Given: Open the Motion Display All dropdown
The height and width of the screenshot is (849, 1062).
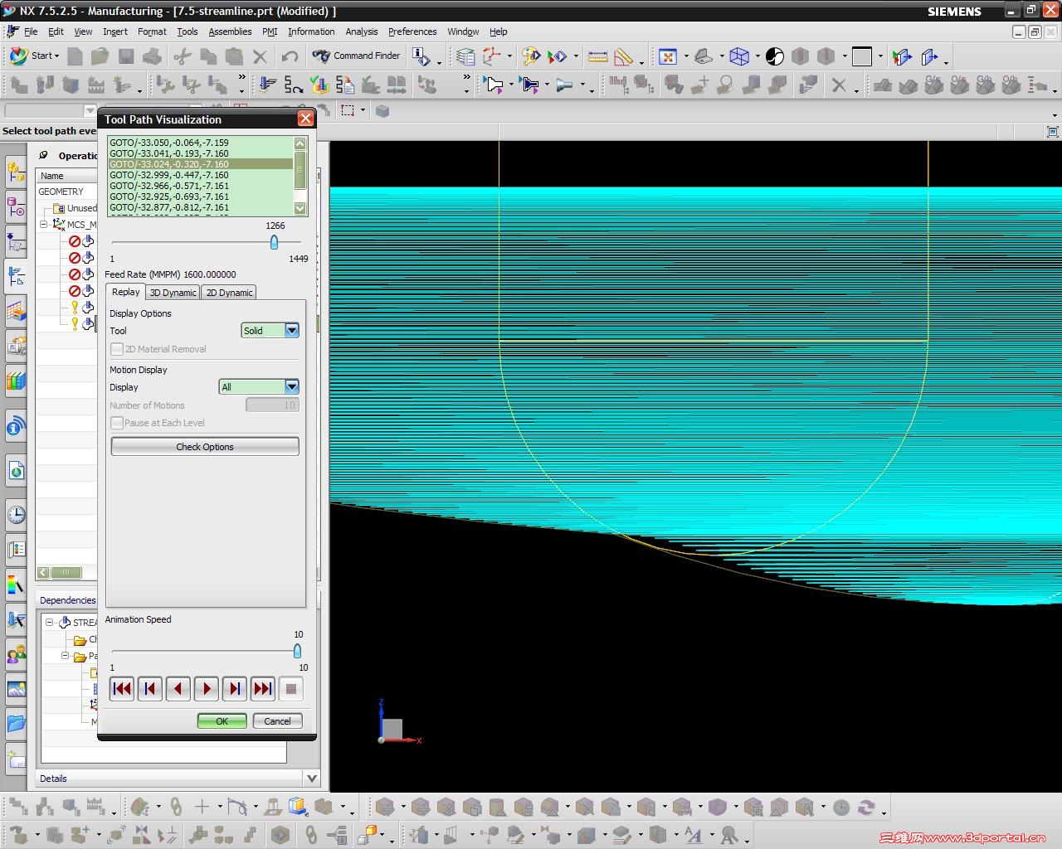Looking at the screenshot, I should click(292, 386).
